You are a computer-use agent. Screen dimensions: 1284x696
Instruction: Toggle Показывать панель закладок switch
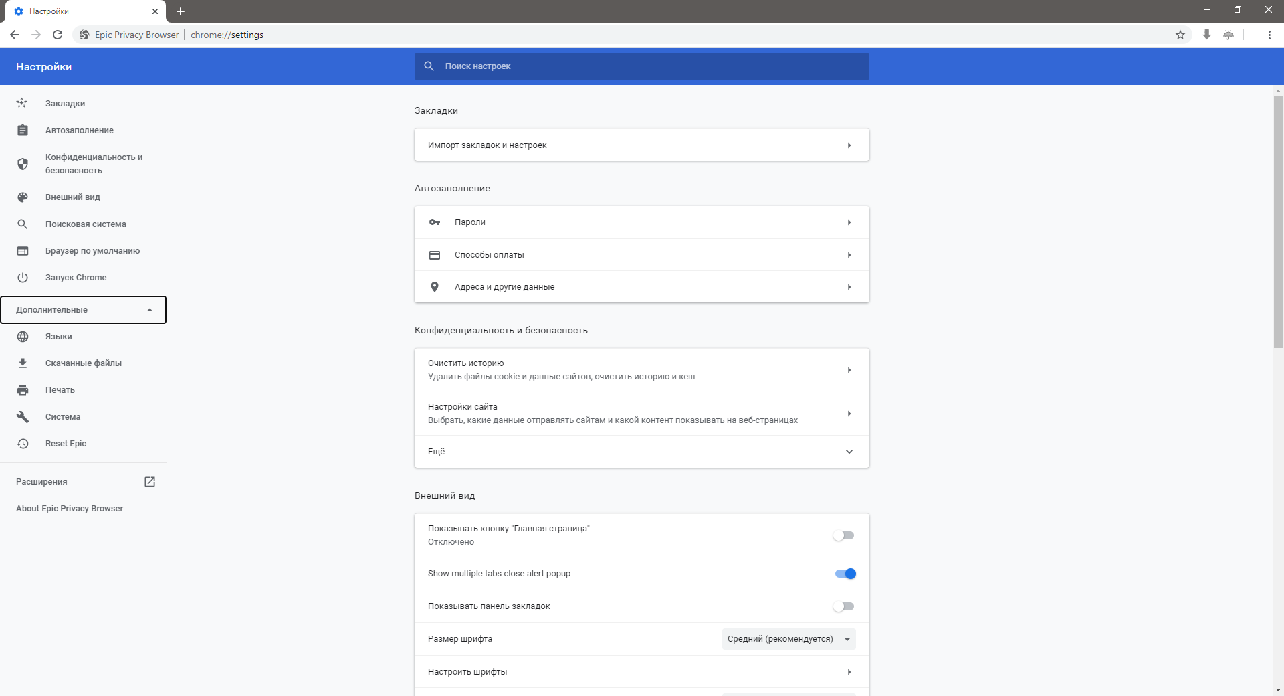tap(843, 606)
